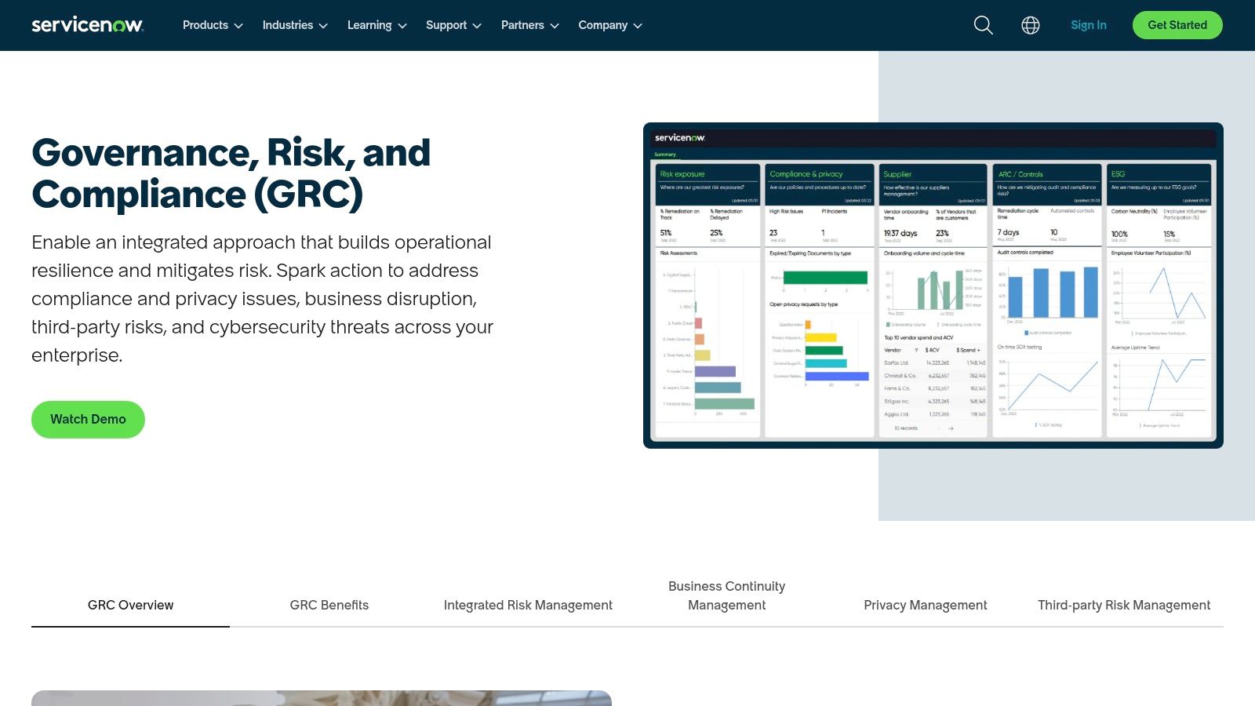Click the next-page arrow under the vendor records table
Viewport: 1255px width, 706px height.
click(951, 428)
